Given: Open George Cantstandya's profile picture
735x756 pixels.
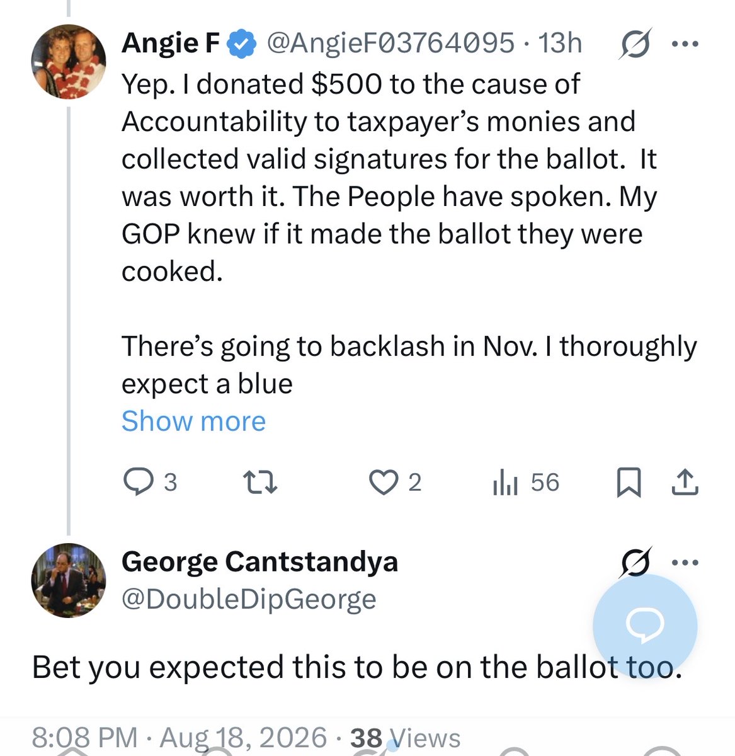Looking at the screenshot, I should pyautogui.click(x=68, y=580).
